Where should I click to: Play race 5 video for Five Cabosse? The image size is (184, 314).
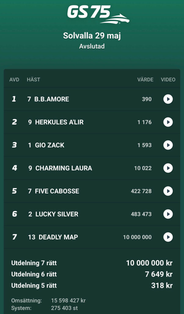tap(168, 191)
